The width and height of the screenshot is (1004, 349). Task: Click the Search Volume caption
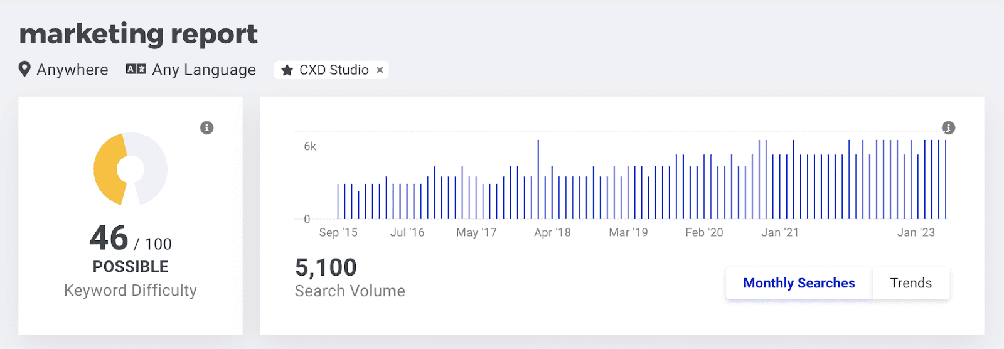coord(350,291)
